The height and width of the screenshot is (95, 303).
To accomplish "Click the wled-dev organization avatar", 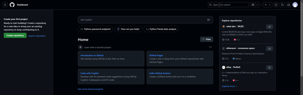I will pos(223,27).
